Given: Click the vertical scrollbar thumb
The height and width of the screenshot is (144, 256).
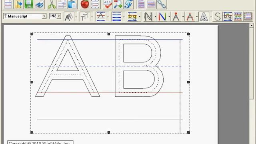Looking at the screenshot, I should click(252, 63).
